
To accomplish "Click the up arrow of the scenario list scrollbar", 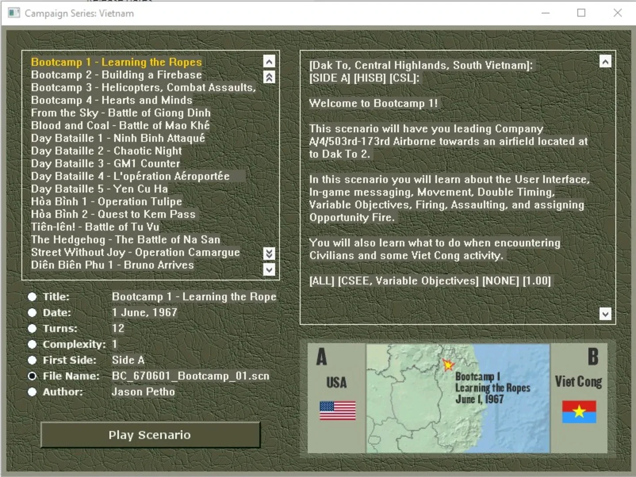I will pos(269,61).
